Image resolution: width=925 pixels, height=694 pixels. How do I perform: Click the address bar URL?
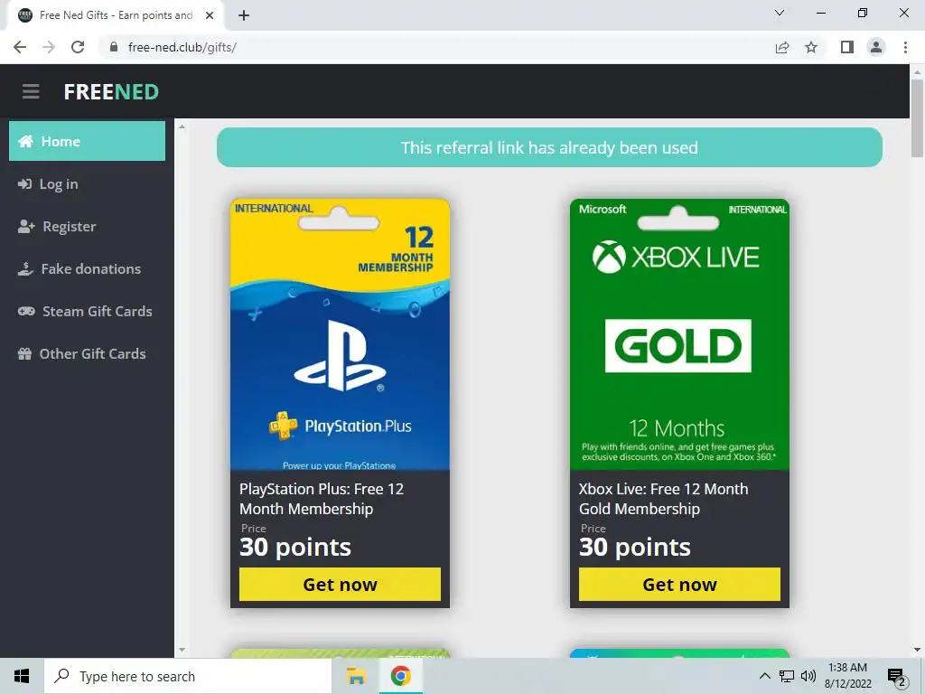182,47
